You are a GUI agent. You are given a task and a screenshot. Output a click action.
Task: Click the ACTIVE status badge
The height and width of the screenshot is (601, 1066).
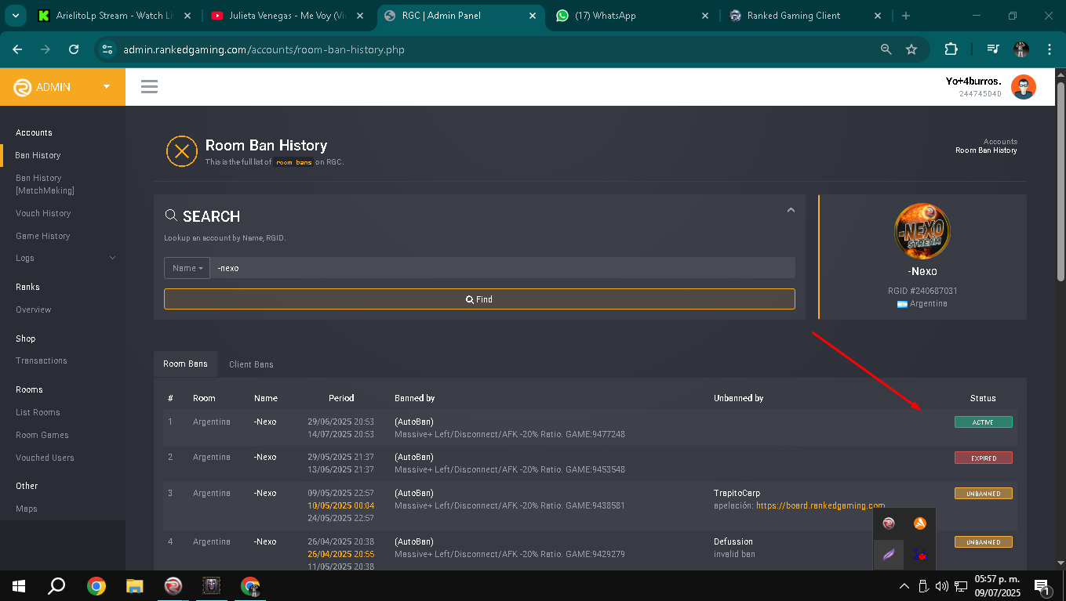pos(983,422)
